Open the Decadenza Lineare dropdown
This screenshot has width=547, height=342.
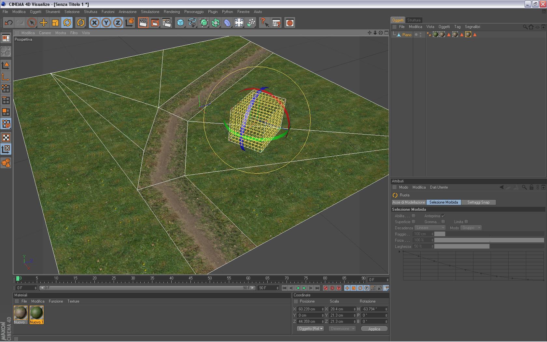coord(430,228)
